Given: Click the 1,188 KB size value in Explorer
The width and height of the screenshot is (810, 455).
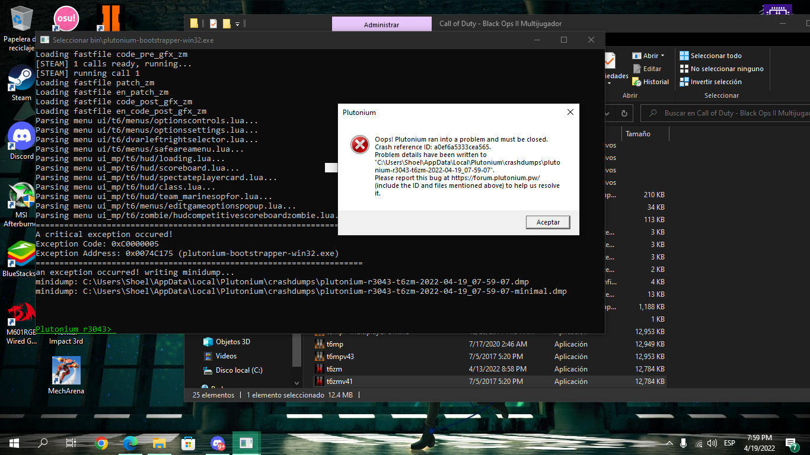Looking at the screenshot, I should [652, 307].
